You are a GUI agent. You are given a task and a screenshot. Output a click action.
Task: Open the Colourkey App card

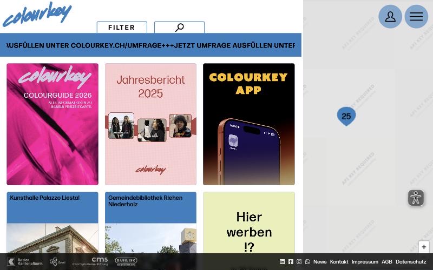[x=249, y=124]
